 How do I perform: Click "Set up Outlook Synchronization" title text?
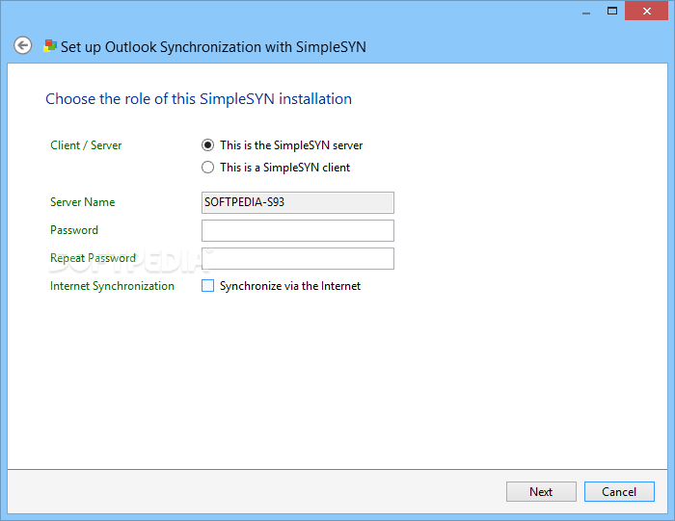[213, 47]
